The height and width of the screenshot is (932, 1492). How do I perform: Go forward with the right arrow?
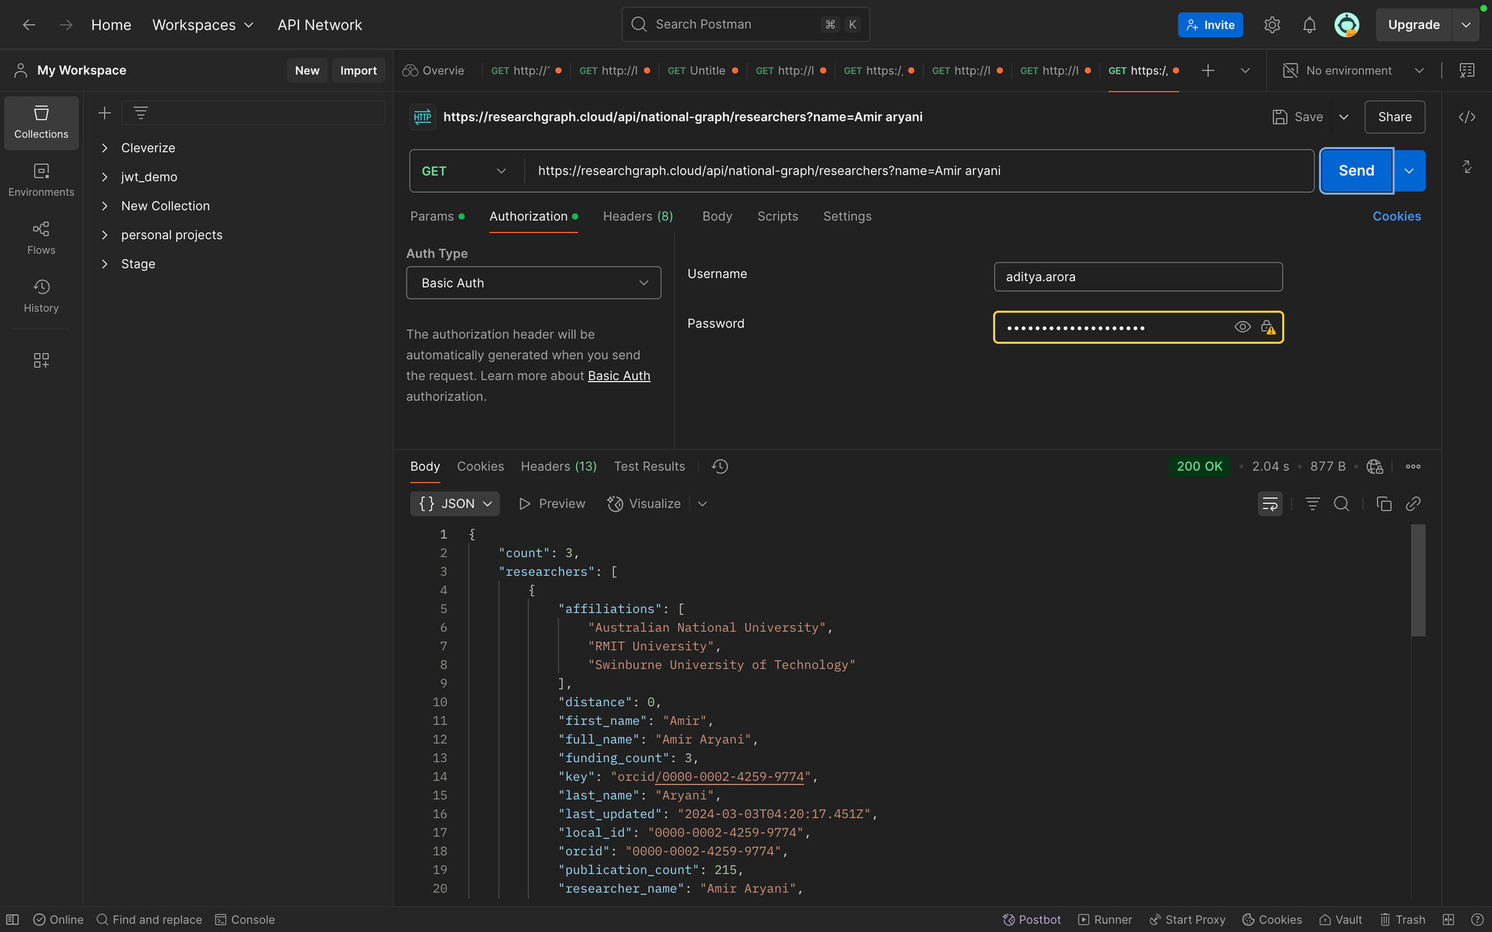66,25
